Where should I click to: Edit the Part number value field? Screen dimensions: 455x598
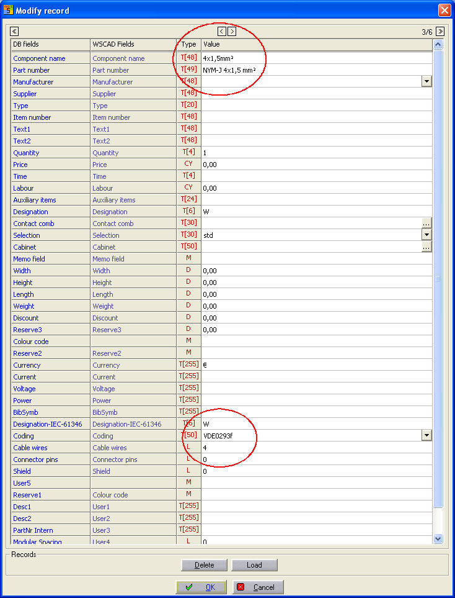(317, 70)
